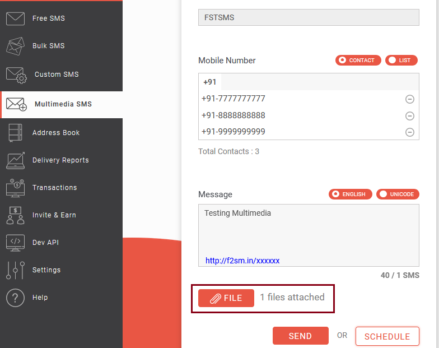
Task: Click the Address Book notebook icon
Action: tap(15, 133)
